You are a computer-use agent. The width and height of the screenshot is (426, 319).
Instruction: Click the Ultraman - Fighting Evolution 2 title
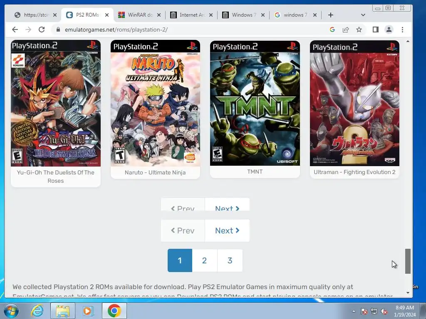click(354, 172)
